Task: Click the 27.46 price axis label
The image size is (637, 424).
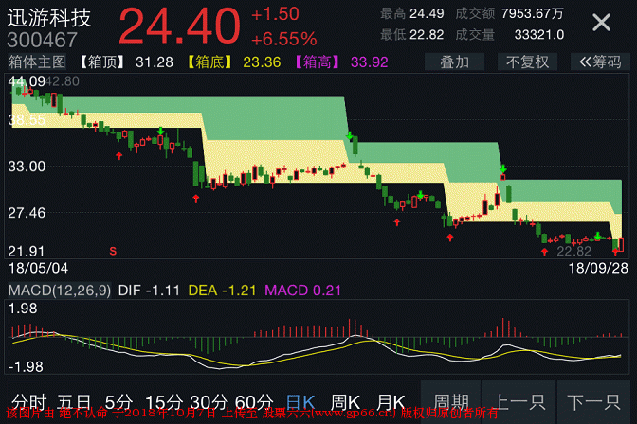Action: point(27,213)
